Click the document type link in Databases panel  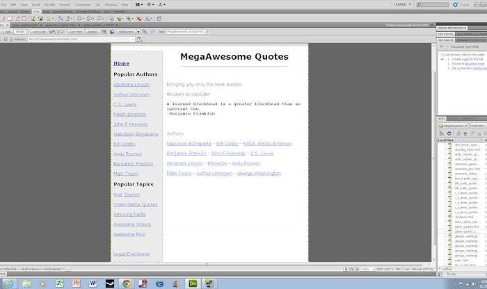click(x=474, y=64)
